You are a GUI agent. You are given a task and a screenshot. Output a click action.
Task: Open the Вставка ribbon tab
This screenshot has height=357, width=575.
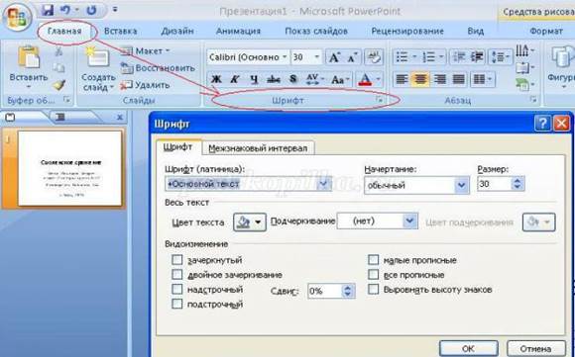pyautogui.click(x=121, y=31)
